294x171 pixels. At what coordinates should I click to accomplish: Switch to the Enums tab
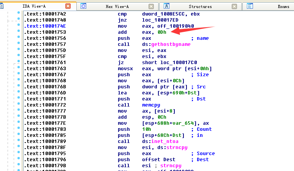pyautogui.click(x=283, y=6)
